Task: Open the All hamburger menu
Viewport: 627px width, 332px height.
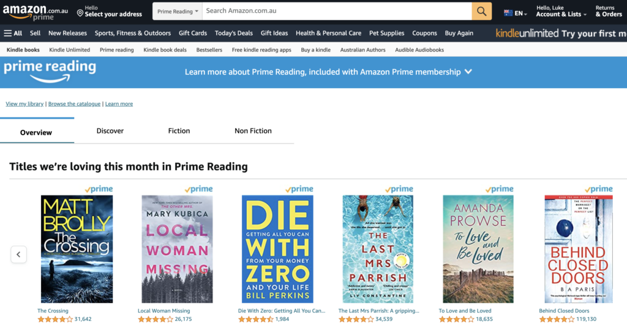Action: tap(13, 33)
